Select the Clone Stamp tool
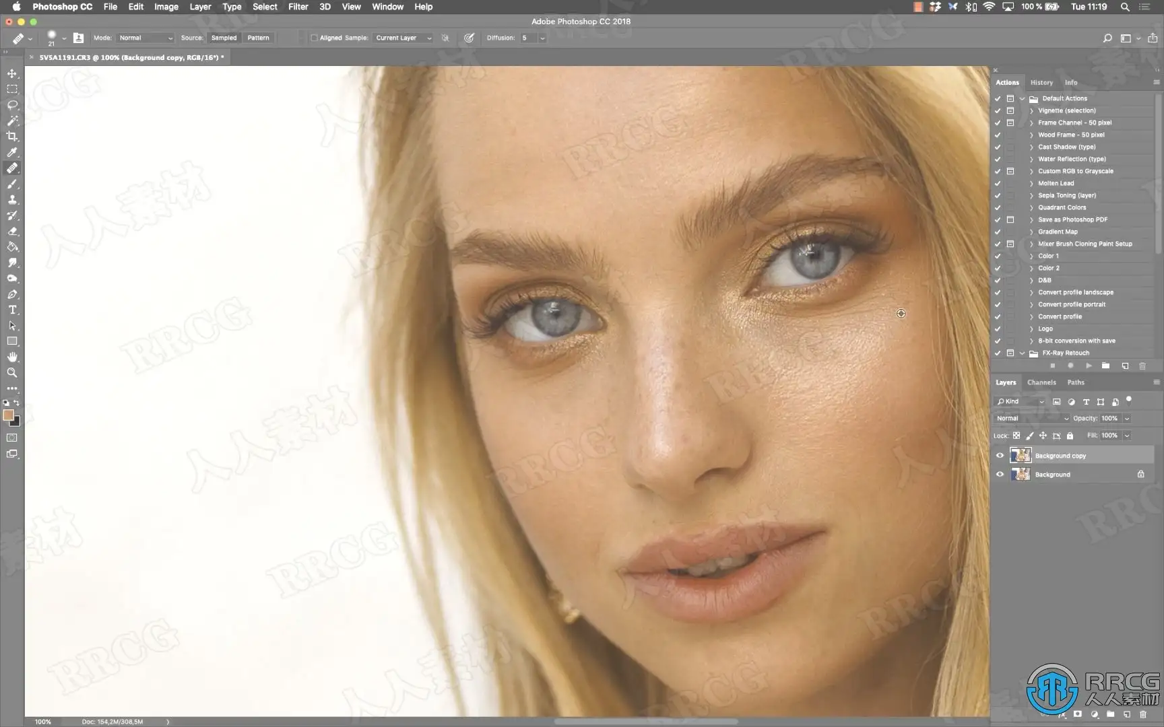This screenshot has width=1164, height=727. click(12, 200)
